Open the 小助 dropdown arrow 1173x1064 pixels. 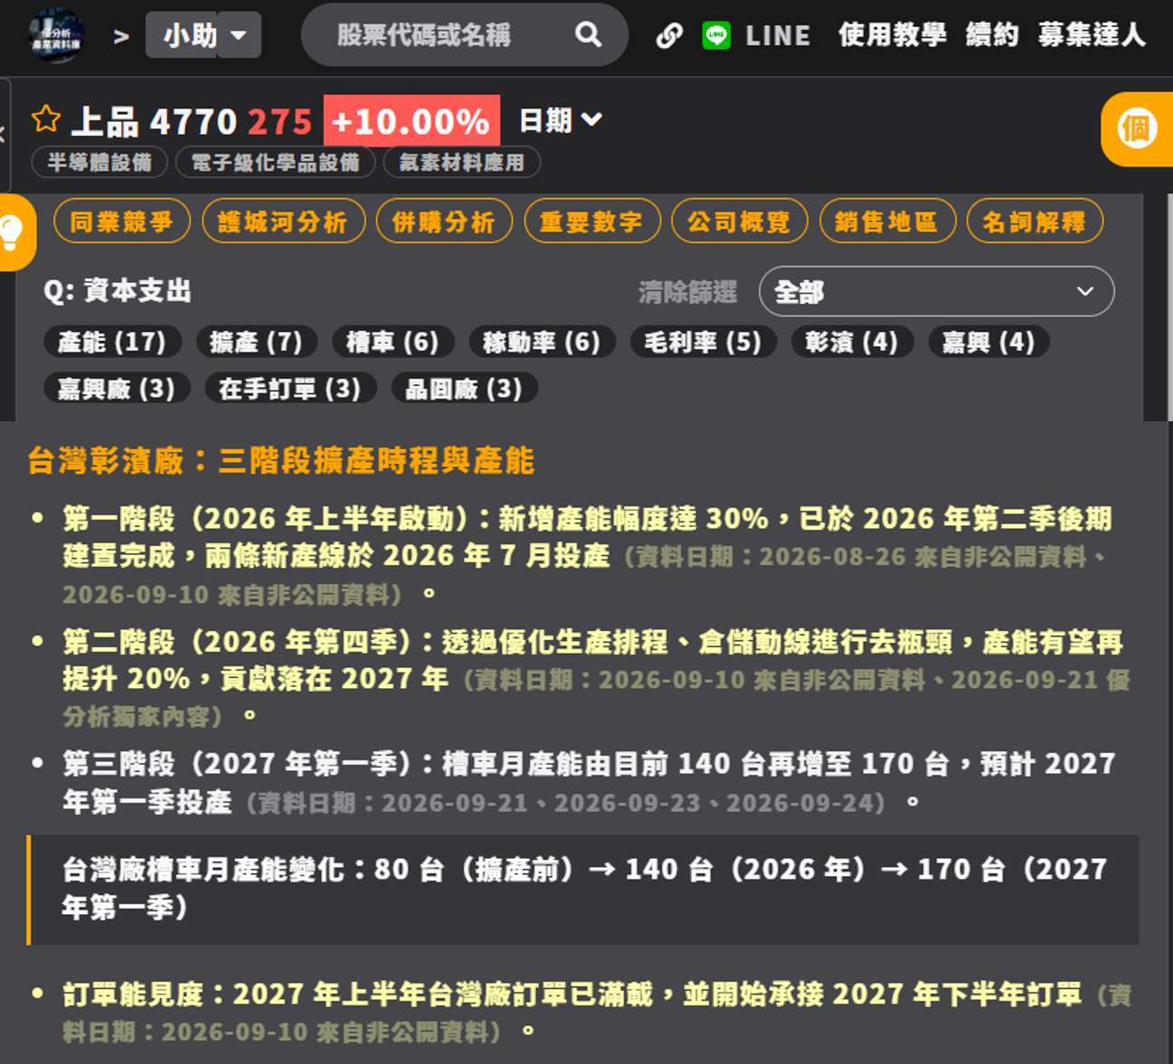click(x=239, y=35)
